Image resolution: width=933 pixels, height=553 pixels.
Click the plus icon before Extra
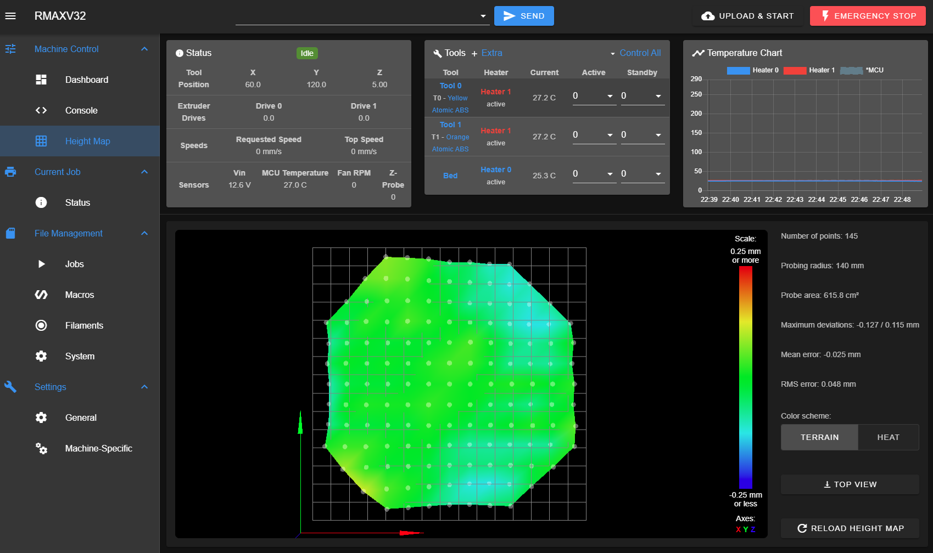(x=474, y=54)
